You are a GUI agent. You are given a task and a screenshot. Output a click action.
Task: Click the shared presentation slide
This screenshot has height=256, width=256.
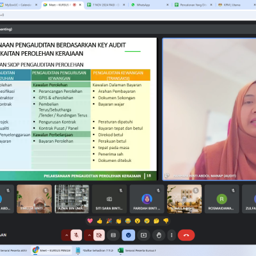coord(78,109)
